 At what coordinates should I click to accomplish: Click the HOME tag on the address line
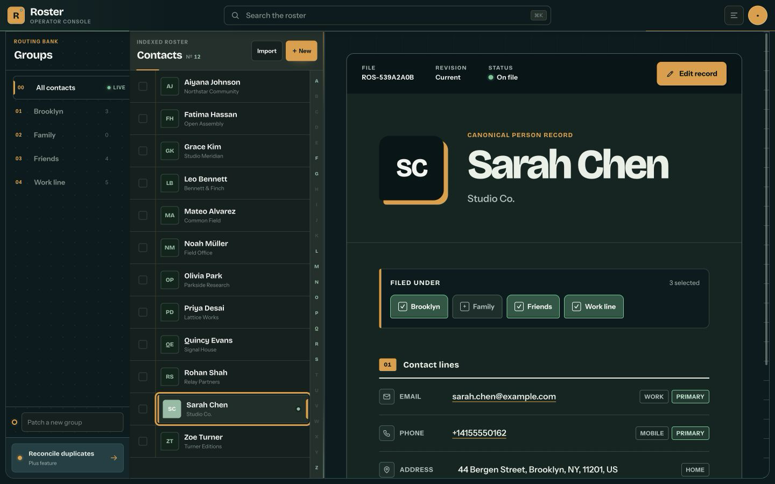tap(695, 470)
